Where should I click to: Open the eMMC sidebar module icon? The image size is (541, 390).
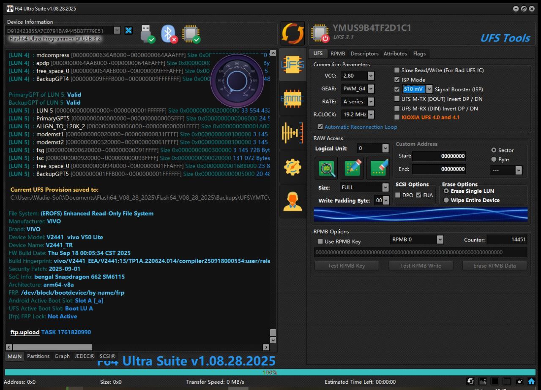(292, 98)
